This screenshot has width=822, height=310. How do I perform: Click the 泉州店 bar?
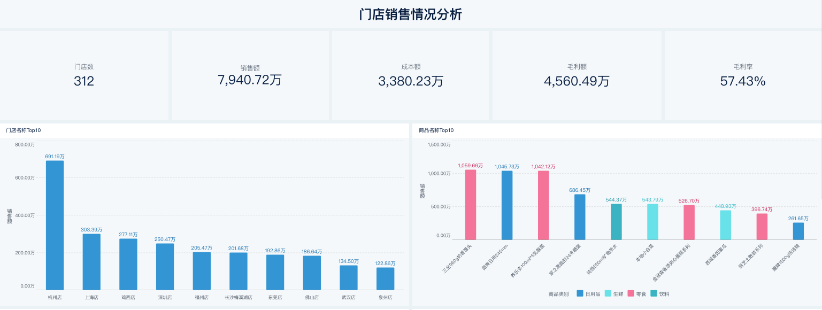pos(385,278)
